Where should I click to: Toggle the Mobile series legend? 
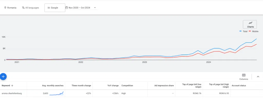[253, 31]
